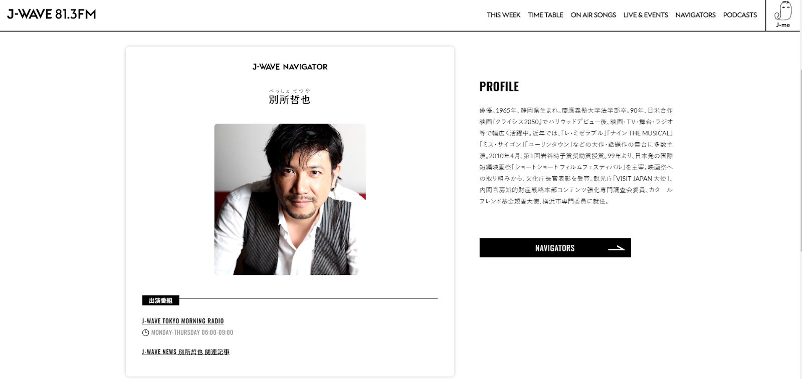Click the J-WAVE 81.3FM logo
This screenshot has height=379, width=802.
52,15
